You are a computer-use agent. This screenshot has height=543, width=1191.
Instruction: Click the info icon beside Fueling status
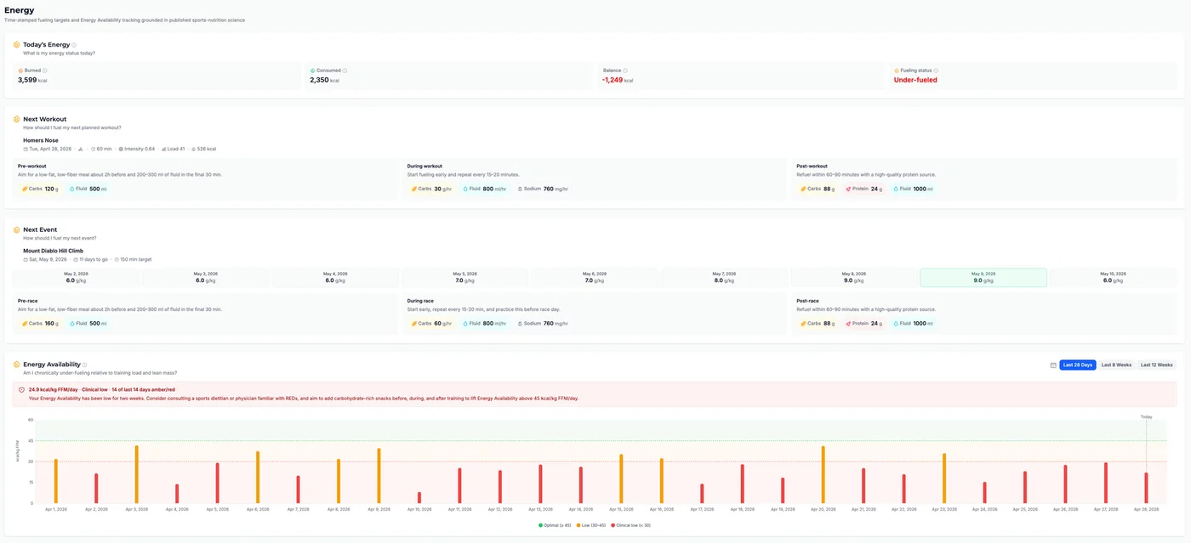(936, 71)
